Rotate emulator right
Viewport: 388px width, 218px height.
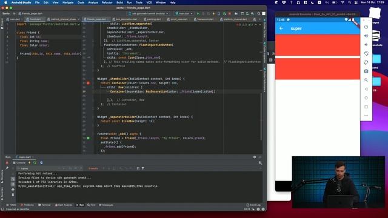366,62
